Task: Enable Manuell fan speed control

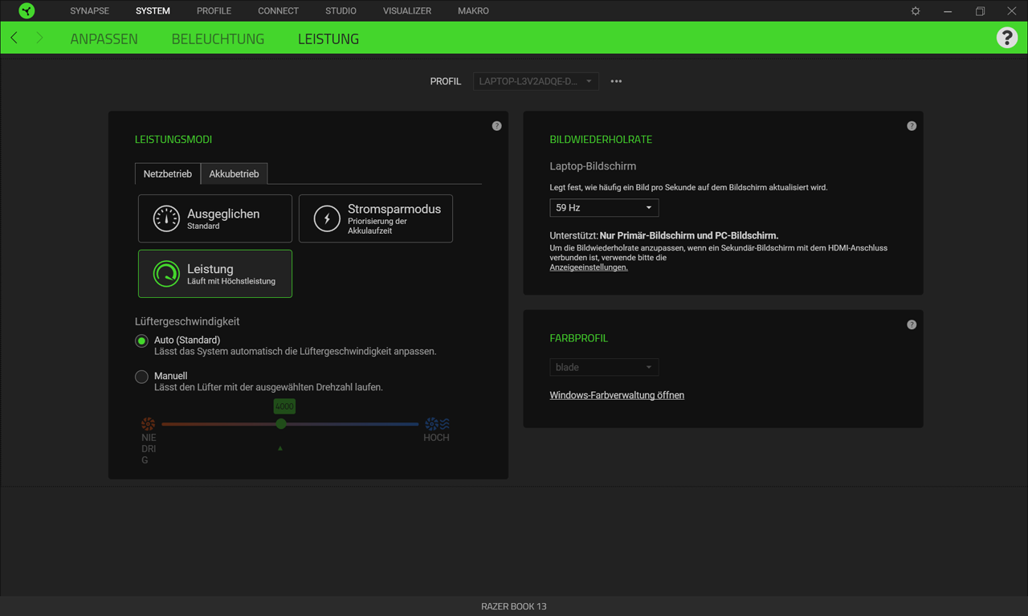Action: pyautogui.click(x=141, y=376)
